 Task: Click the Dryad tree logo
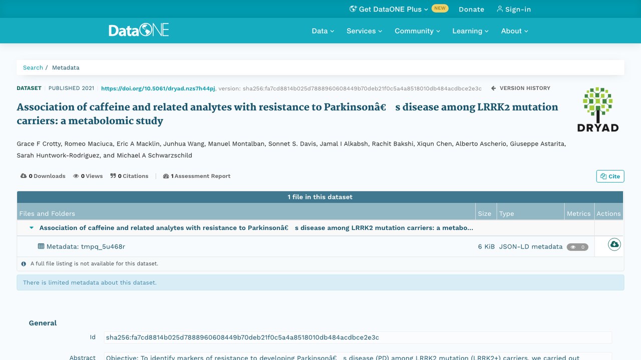coord(597,109)
